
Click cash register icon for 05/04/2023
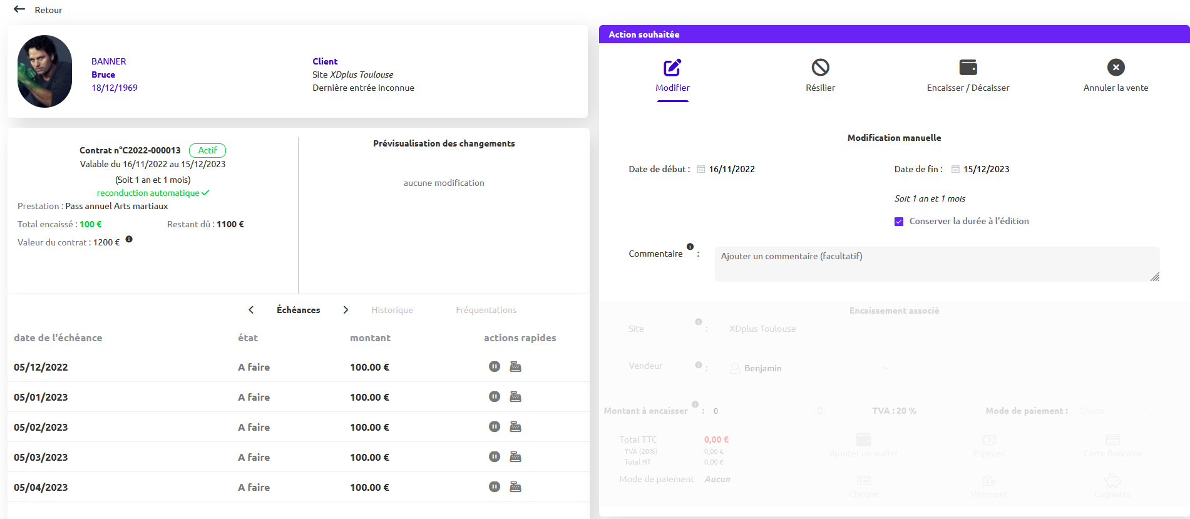515,487
